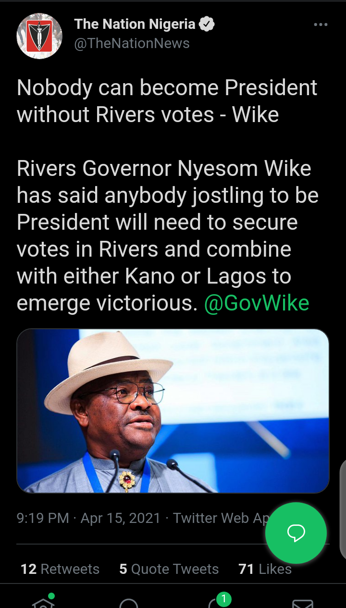Click The Nation Nigeria account name
346x608 pixels.
click(x=135, y=24)
